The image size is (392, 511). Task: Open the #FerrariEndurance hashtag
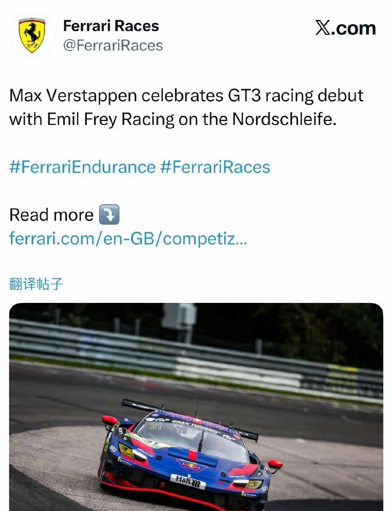point(82,167)
